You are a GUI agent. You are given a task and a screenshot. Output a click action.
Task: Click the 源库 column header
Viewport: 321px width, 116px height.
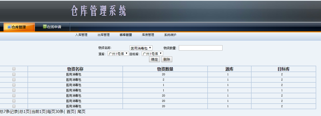pos(229,69)
